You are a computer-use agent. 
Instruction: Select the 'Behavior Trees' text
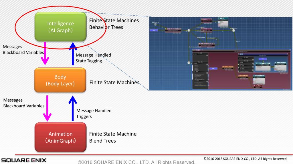tap(106, 27)
